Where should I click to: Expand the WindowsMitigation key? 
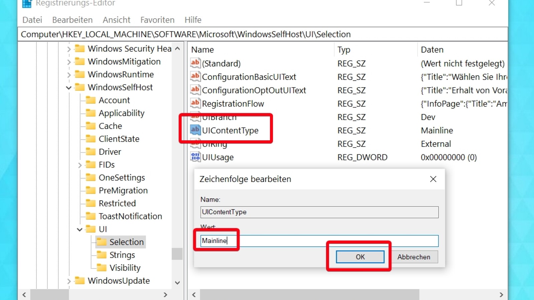69,62
